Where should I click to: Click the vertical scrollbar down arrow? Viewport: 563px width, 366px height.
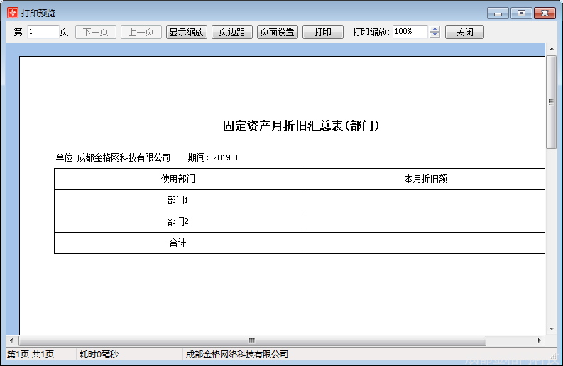click(x=551, y=329)
